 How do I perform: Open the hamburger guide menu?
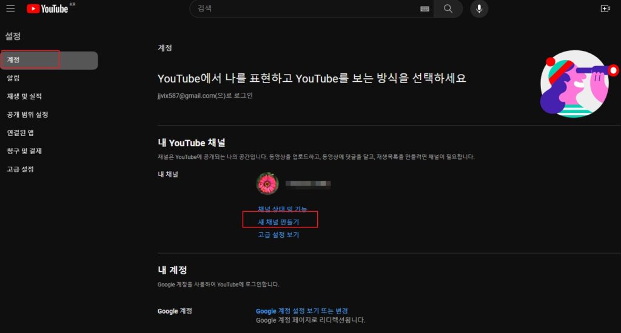10,8
